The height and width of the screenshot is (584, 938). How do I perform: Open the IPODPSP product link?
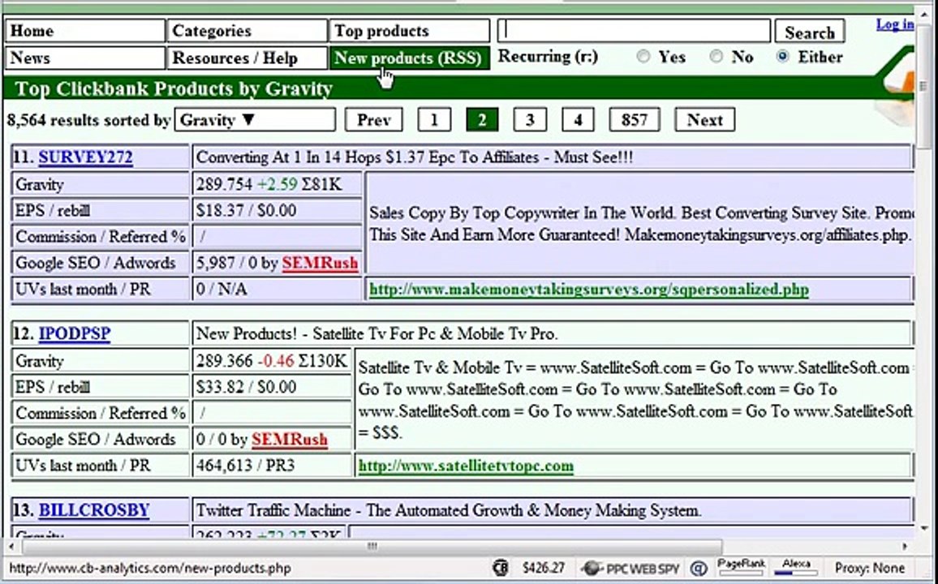(74, 333)
